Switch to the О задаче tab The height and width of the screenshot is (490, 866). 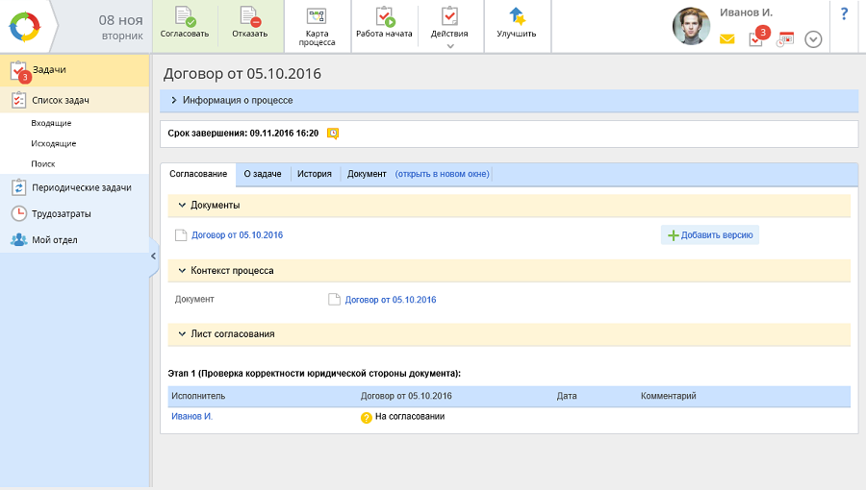(262, 174)
